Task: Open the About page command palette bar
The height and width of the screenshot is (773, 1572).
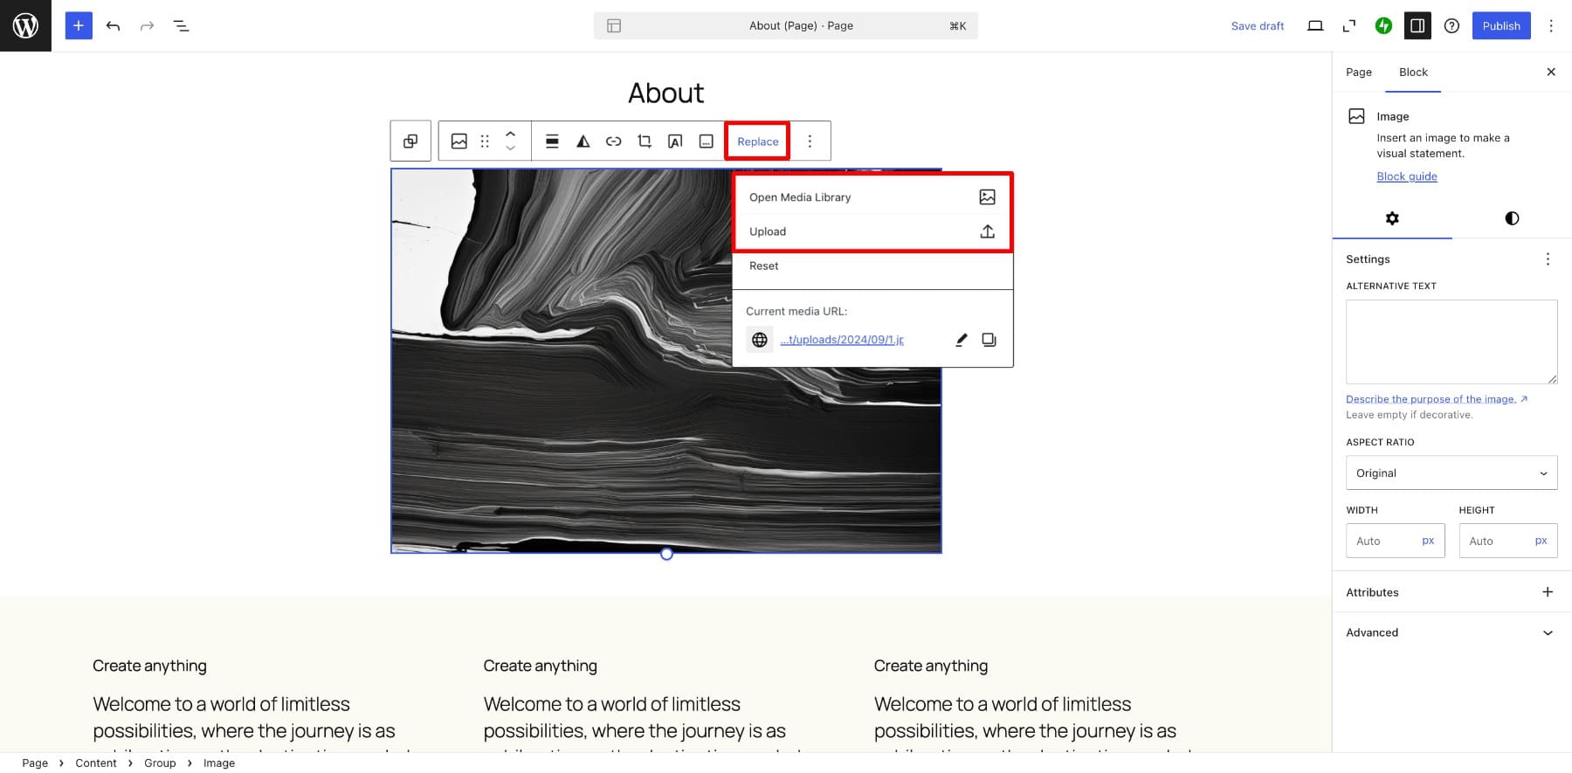Action: [786, 25]
